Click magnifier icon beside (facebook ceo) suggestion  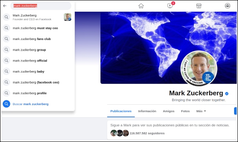click(x=6, y=82)
